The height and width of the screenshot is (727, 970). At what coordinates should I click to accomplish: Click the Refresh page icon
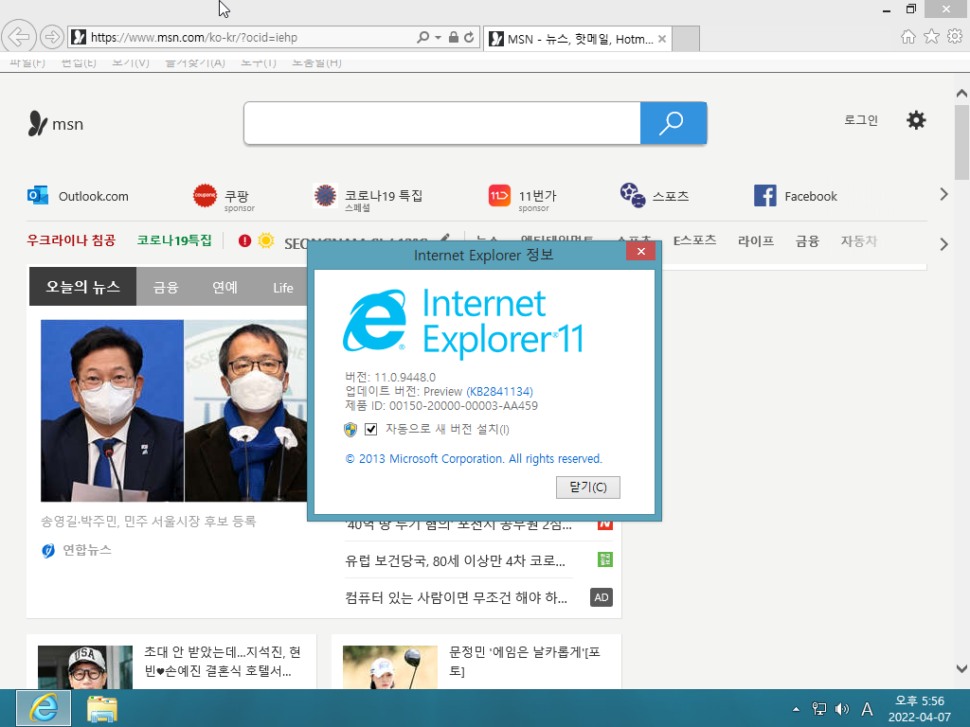point(469,37)
